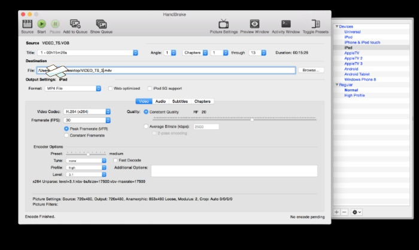
Task: Click the Average Bitrate kbps field
Action: [206, 127]
